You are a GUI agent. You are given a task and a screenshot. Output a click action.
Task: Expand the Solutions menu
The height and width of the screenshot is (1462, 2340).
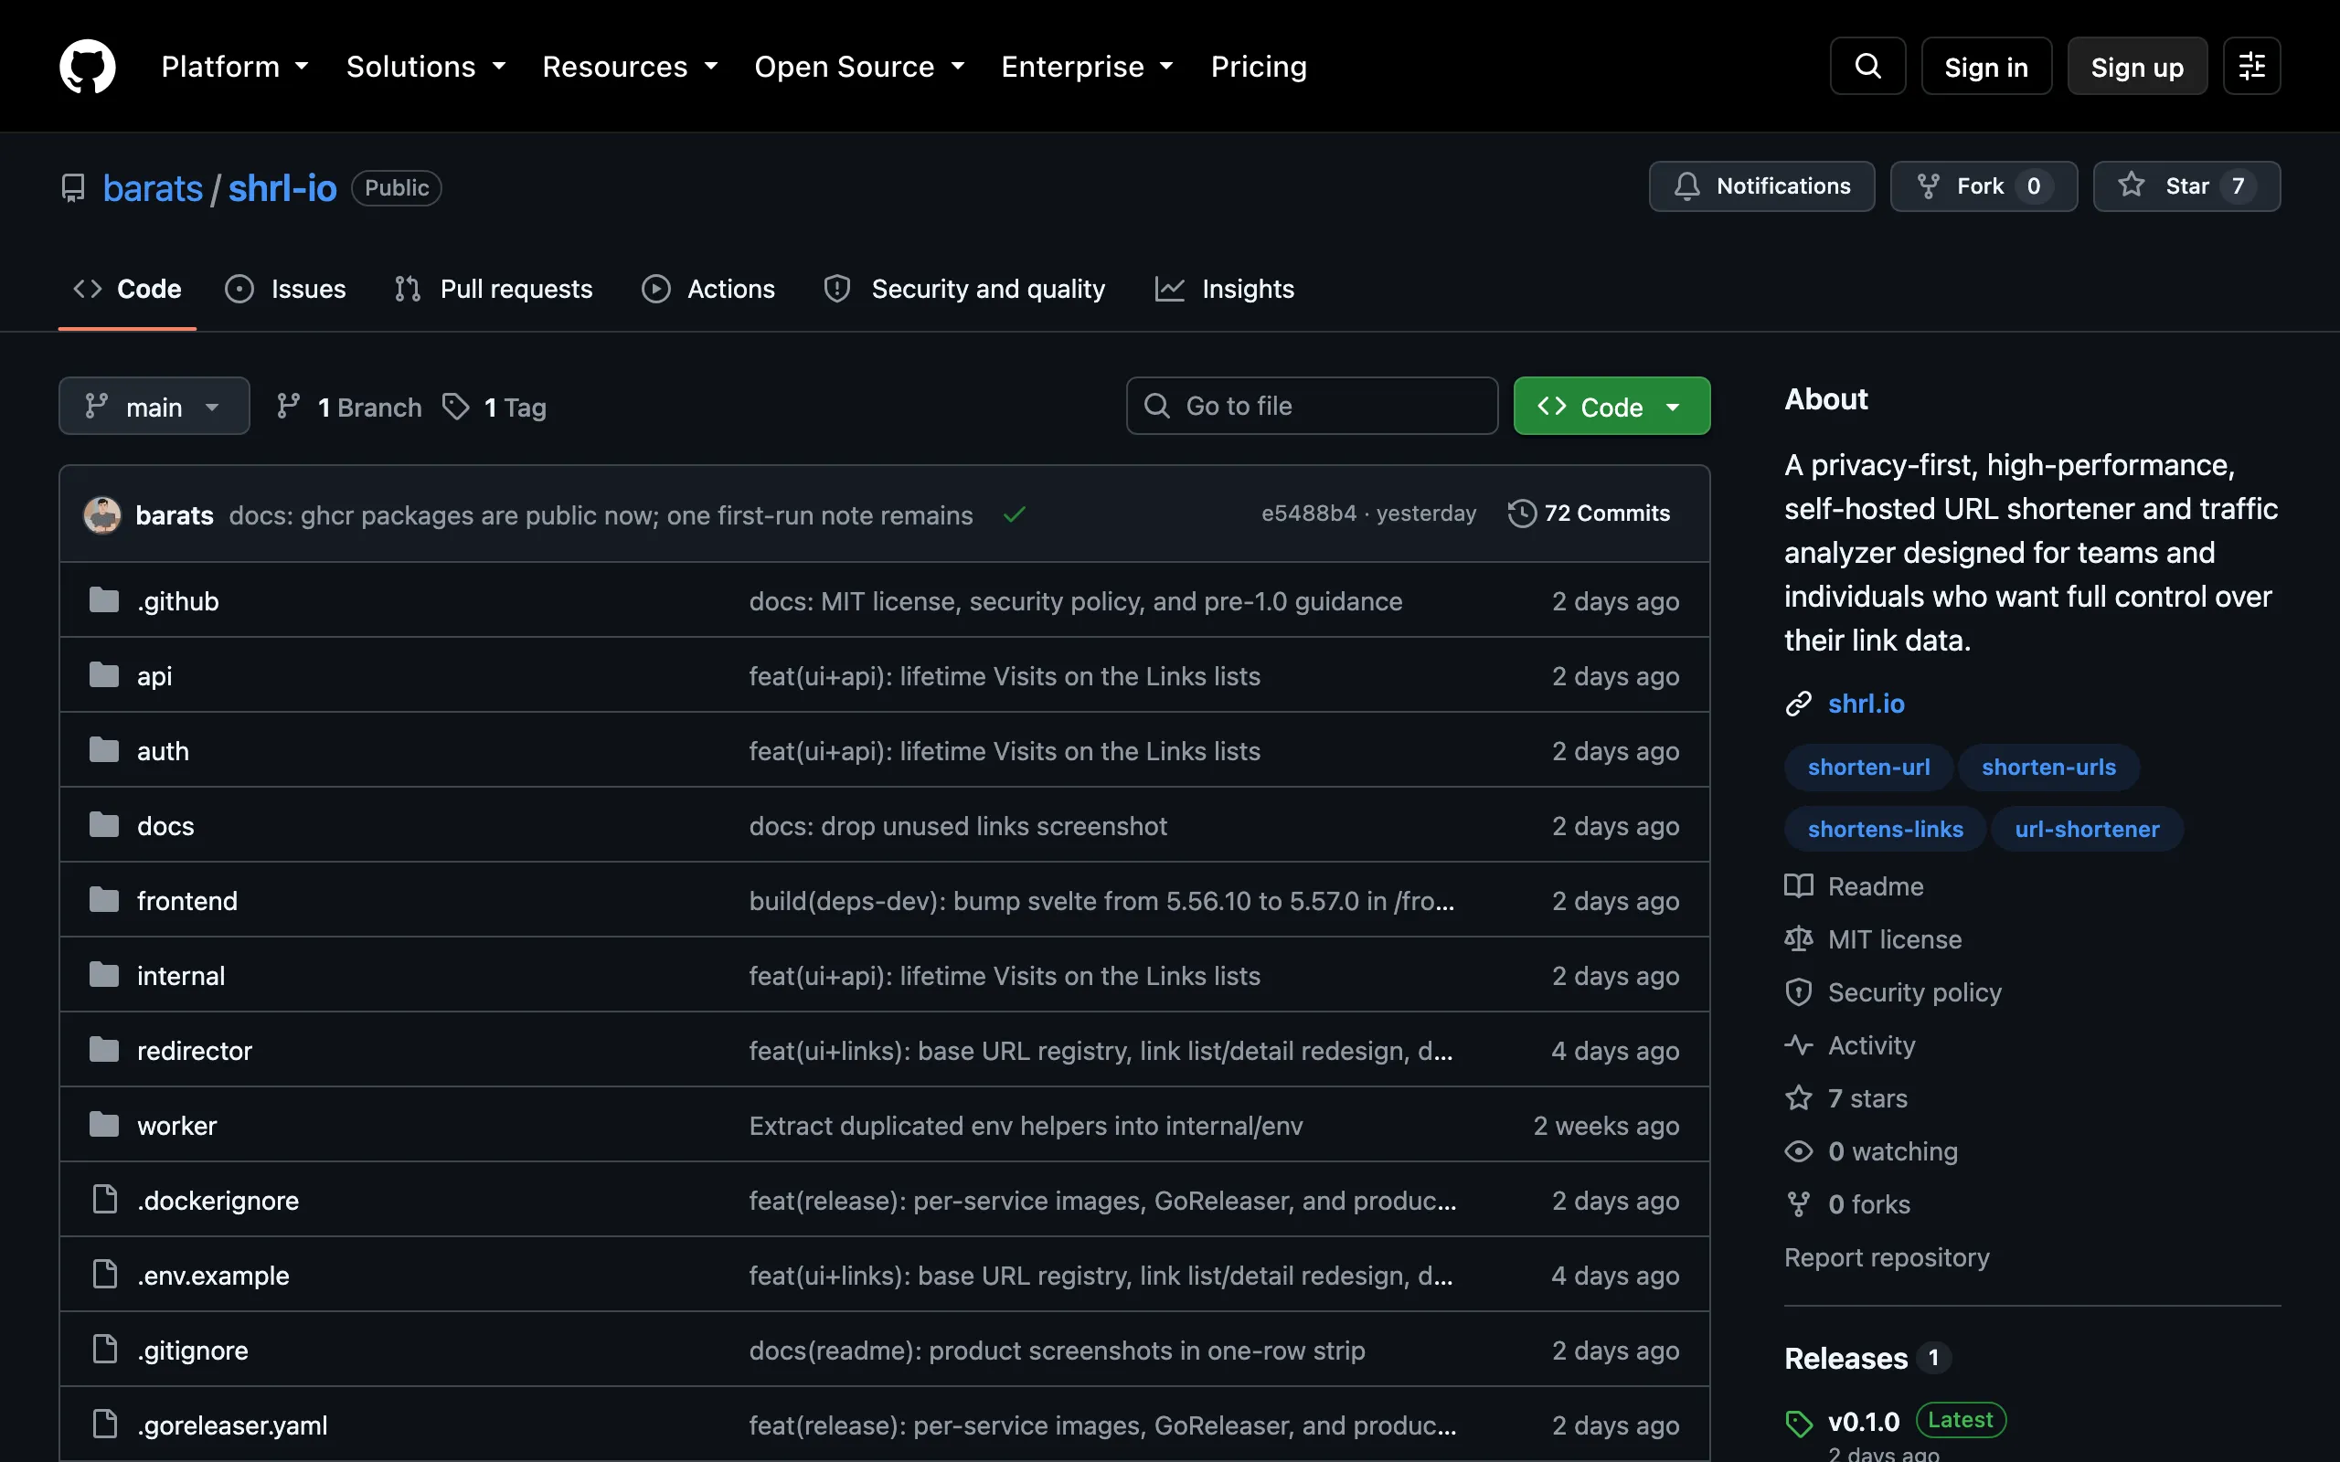(x=427, y=66)
